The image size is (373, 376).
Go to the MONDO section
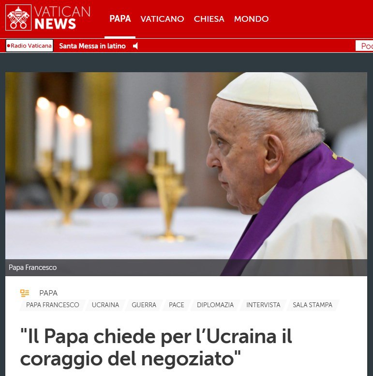252,19
